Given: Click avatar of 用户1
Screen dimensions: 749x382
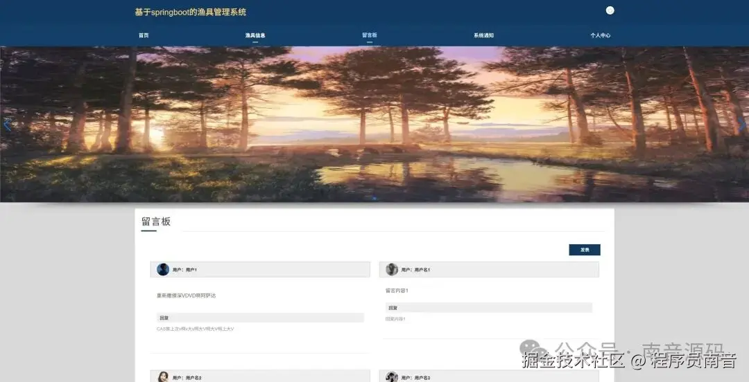Looking at the screenshot, I should pyautogui.click(x=163, y=269).
